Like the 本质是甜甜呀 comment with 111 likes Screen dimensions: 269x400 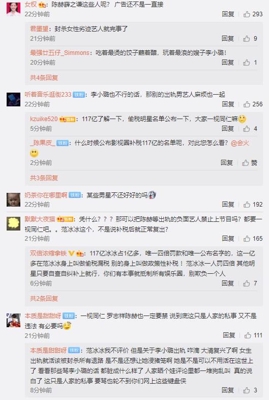(x=253, y=335)
